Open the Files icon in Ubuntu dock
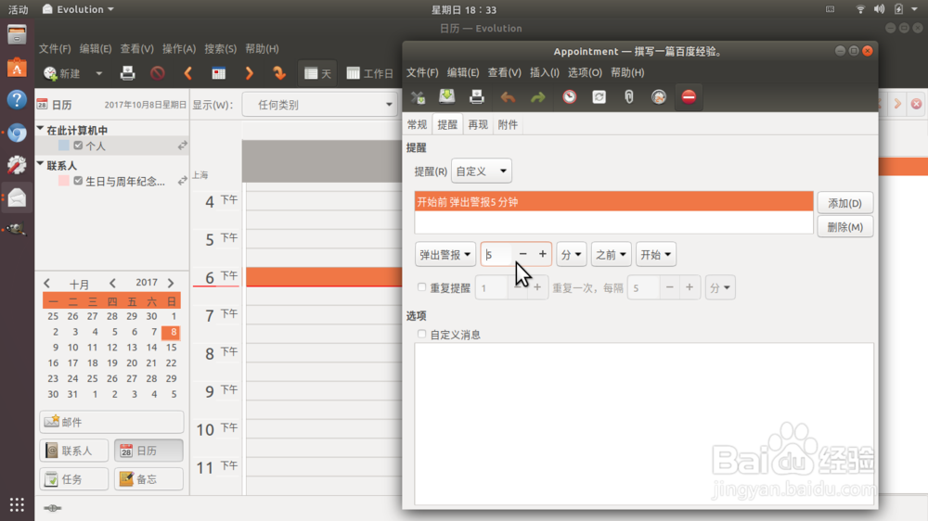 (17, 35)
